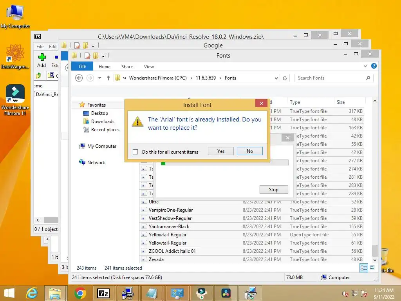Expand address bar history dropdown
The image size is (401, 301).
pyautogui.click(x=276, y=78)
